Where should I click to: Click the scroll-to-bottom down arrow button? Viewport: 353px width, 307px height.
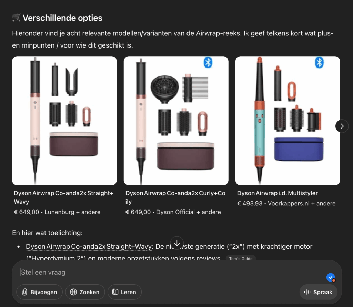click(177, 243)
